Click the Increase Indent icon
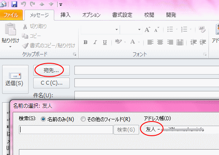Screen dimensions: 219x155 203,42
